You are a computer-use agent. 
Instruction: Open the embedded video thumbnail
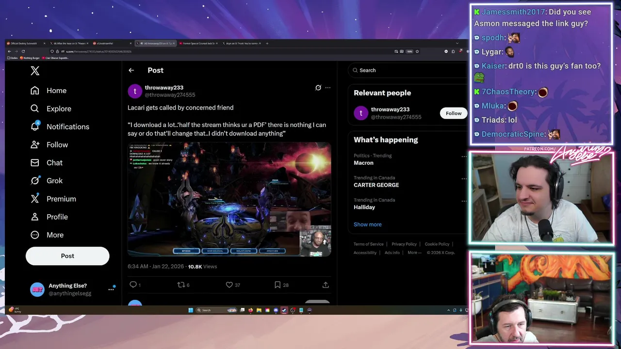click(x=229, y=199)
